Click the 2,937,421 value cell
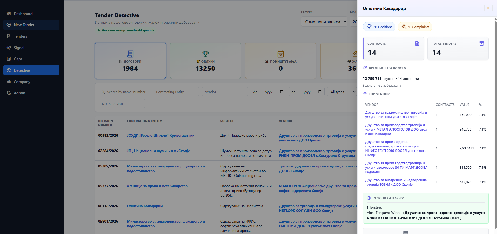The width and height of the screenshot is (497, 234). pos(467,148)
